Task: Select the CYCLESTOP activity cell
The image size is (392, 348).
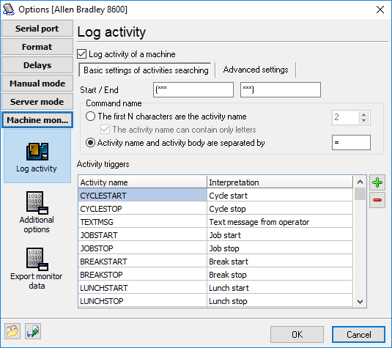Action: click(142, 209)
